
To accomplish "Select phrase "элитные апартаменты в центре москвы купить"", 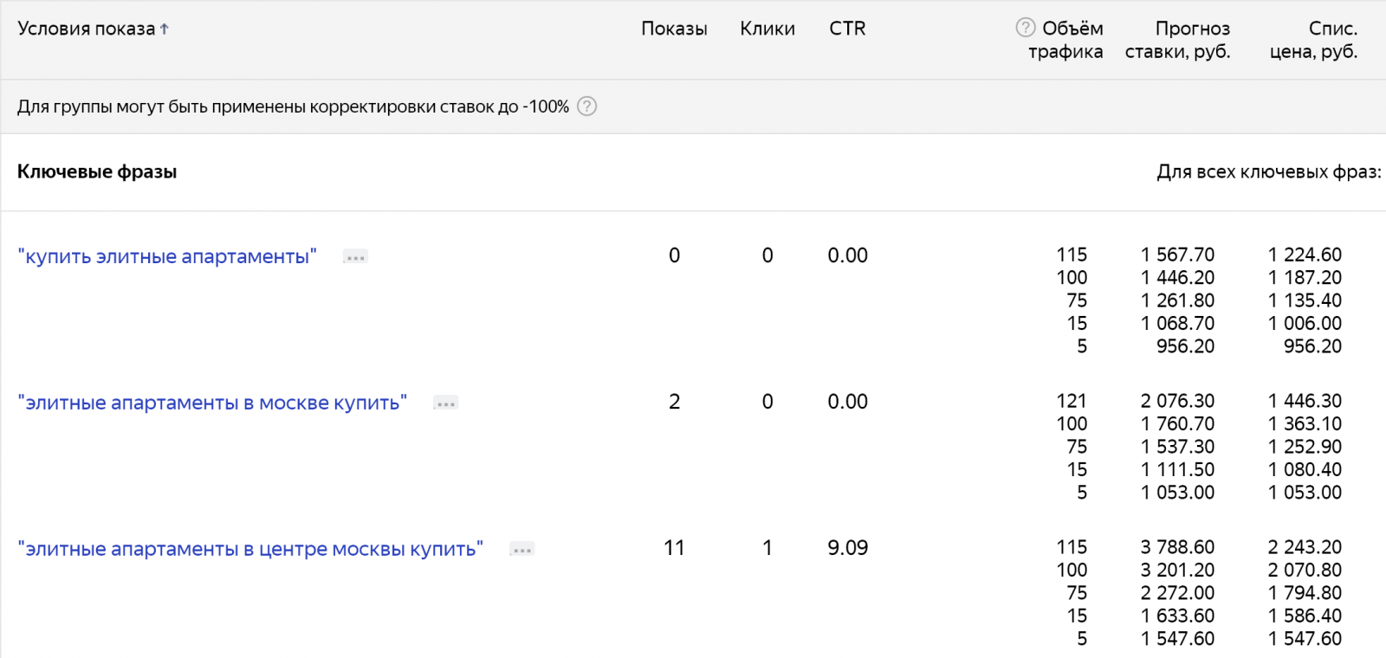I will (250, 549).
